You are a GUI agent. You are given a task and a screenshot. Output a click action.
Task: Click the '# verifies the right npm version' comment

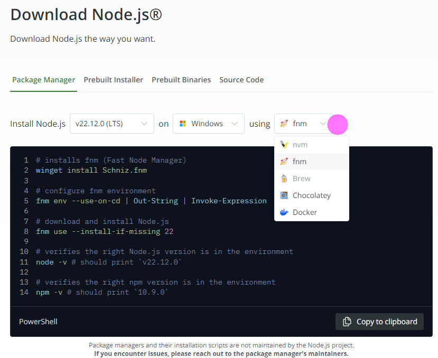[155, 282]
